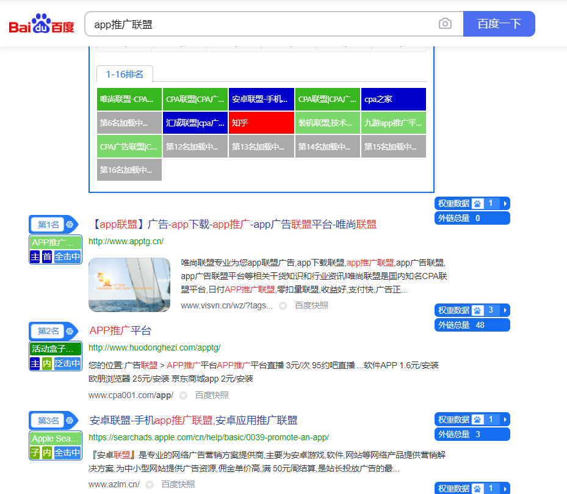Expand the 权重数据 arrow above 外链总量 3
The image size is (567, 494).
(505, 420)
